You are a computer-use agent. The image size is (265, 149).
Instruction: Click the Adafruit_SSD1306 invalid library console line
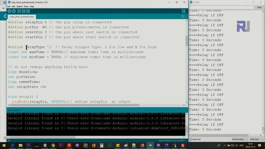[96, 128]
